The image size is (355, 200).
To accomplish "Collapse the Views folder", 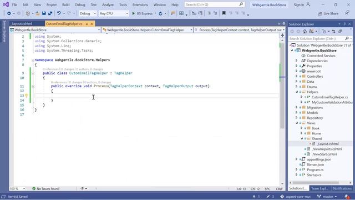I will click(297, 123).
